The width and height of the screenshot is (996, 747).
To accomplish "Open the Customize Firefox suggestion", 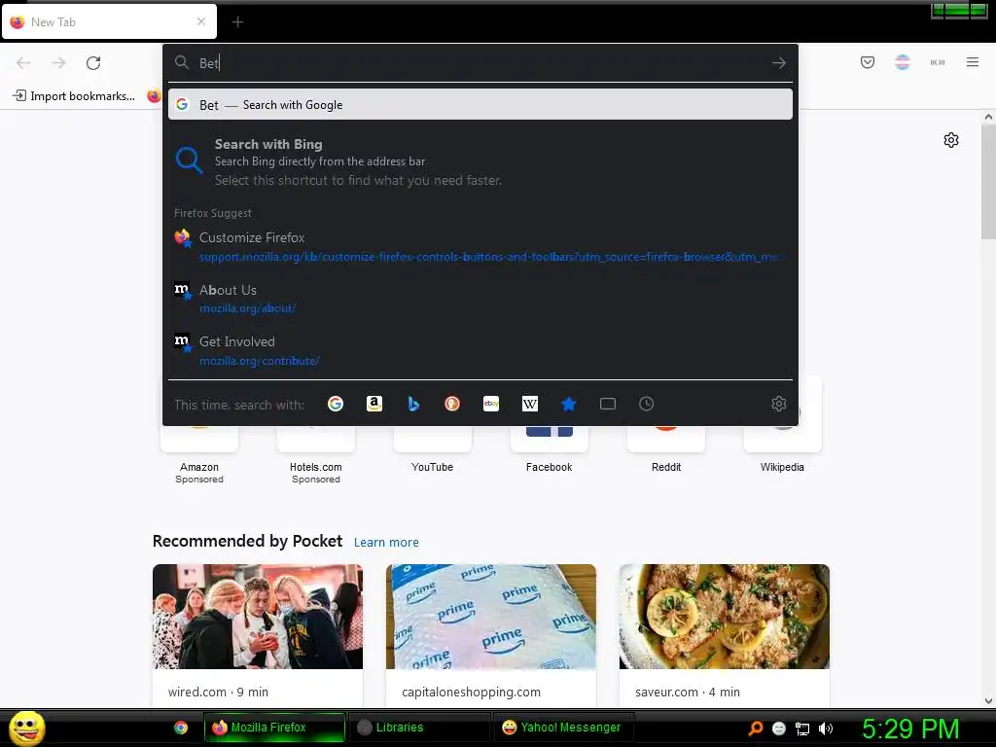I will point(480,246).
